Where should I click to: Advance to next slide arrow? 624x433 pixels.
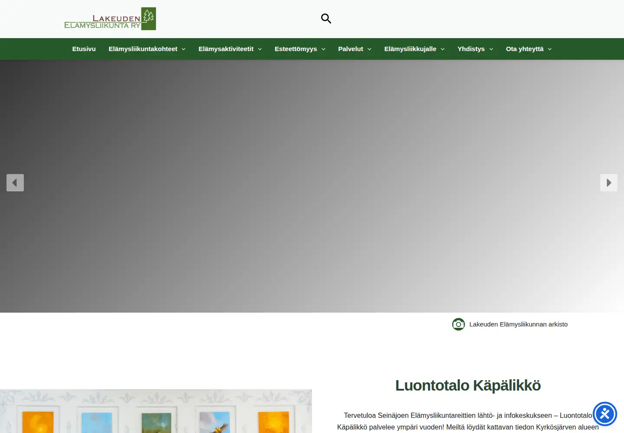609,183
